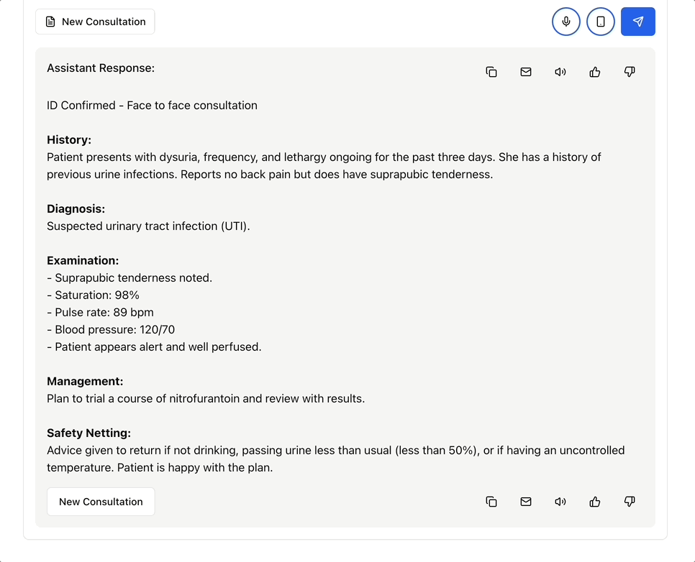This screenshot has width=695, height=562.
Task: Start a New Consultation from the top button
Action: tap(95, 22)
